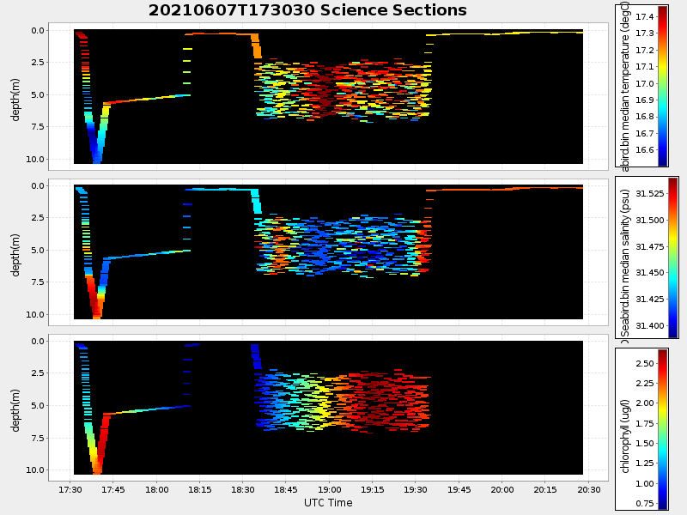The height and width of the screenshot is (515, 687).
Task: Click the 2.50 chlorophyll colorbar value
Action: tap(645, 363)
